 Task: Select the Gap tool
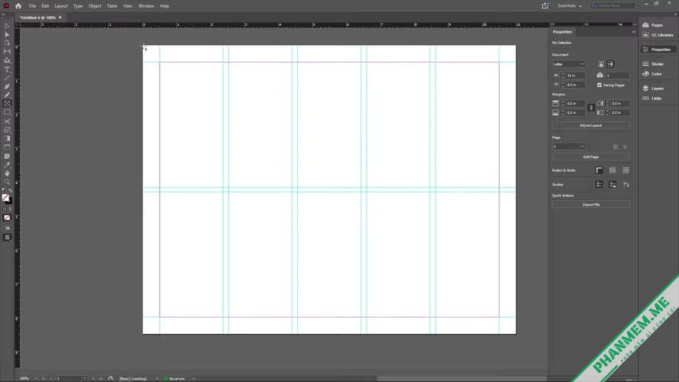pos(7,51)
